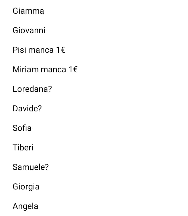Select the Sofia list entry
Screen dimensions: 188x216
click(22, 128)
